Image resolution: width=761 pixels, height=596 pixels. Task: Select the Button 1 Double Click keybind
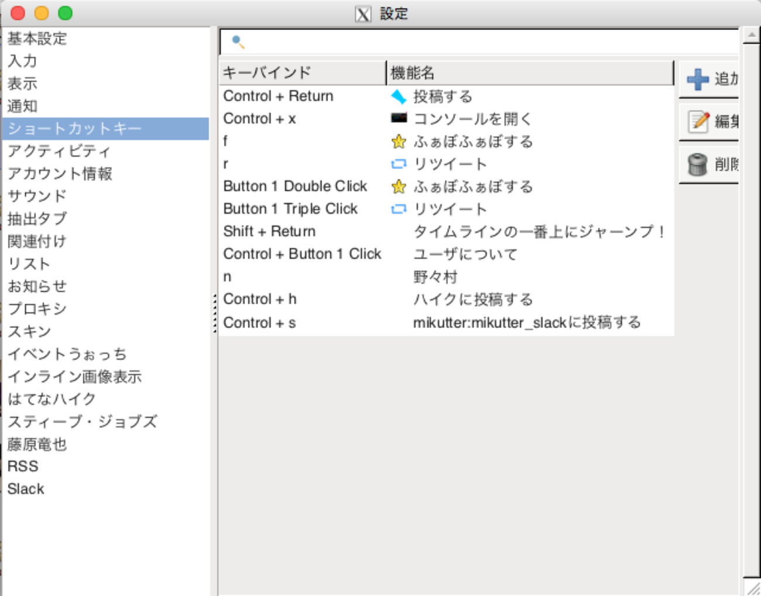click(x=295, y=186)
